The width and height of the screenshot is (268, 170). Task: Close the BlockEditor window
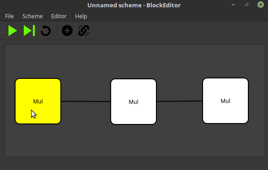(261, 5)
